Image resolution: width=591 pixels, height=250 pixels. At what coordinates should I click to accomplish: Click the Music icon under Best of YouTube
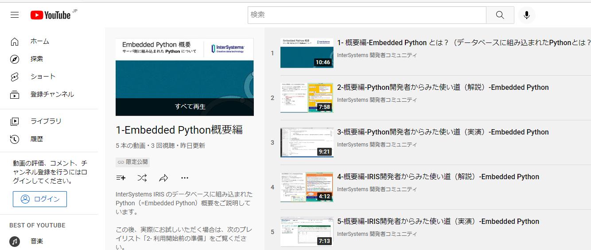click(x=15, y=242)
